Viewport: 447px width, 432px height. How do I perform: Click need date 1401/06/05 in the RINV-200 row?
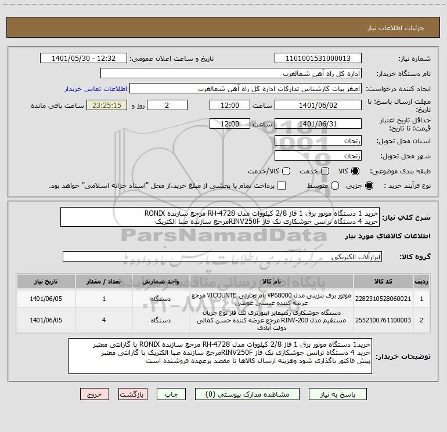point(46,320)
